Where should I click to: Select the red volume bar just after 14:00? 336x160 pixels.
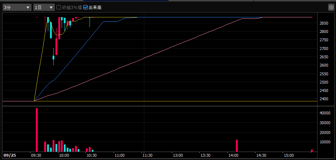pos(237,146)
